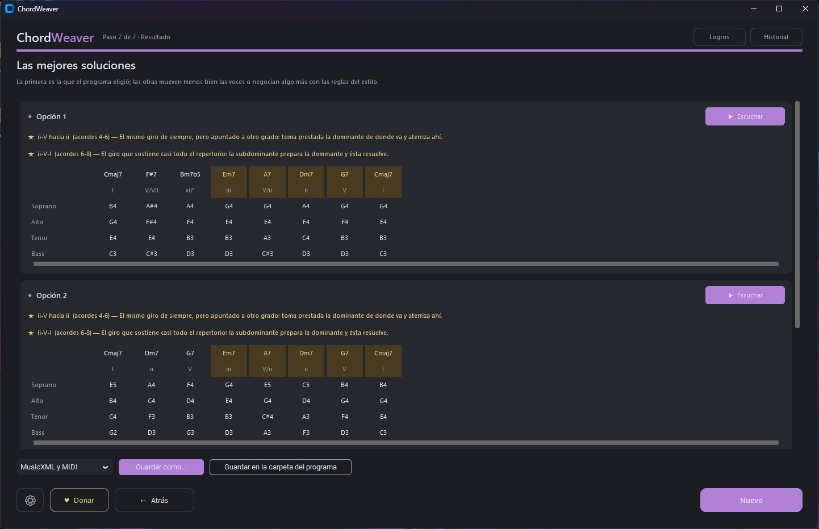The width and height of the screenshot is (819, 529).
Task: Click the Soprano row label in Opción 1
Action: click(x=44, y=206)
